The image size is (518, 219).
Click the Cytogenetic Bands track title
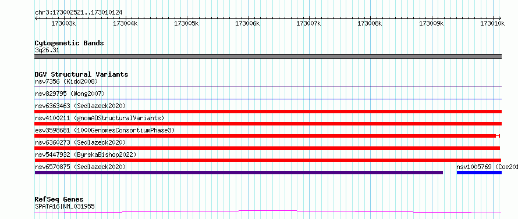pyautogui.click(x=69, y=43)
